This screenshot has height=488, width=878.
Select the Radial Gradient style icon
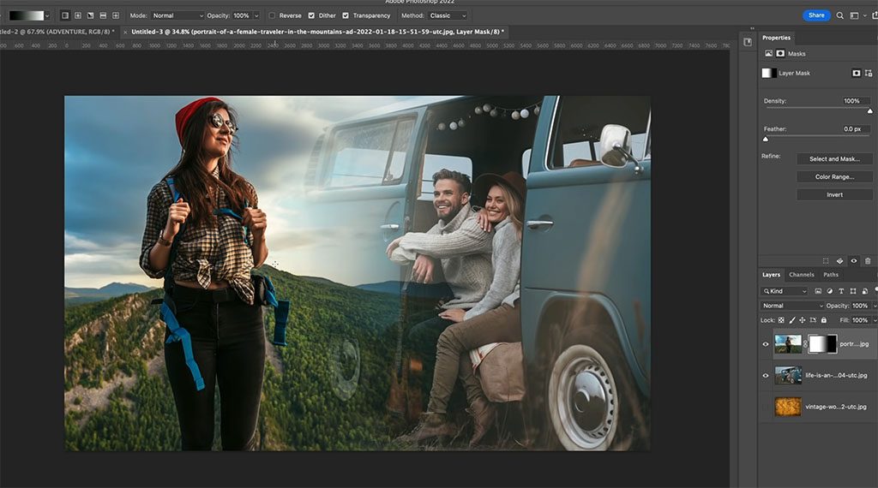[x=78, y=15]
